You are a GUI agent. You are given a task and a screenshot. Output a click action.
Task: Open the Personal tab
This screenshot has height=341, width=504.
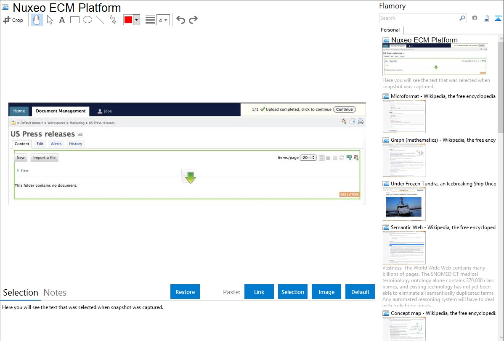click(390, 29)
